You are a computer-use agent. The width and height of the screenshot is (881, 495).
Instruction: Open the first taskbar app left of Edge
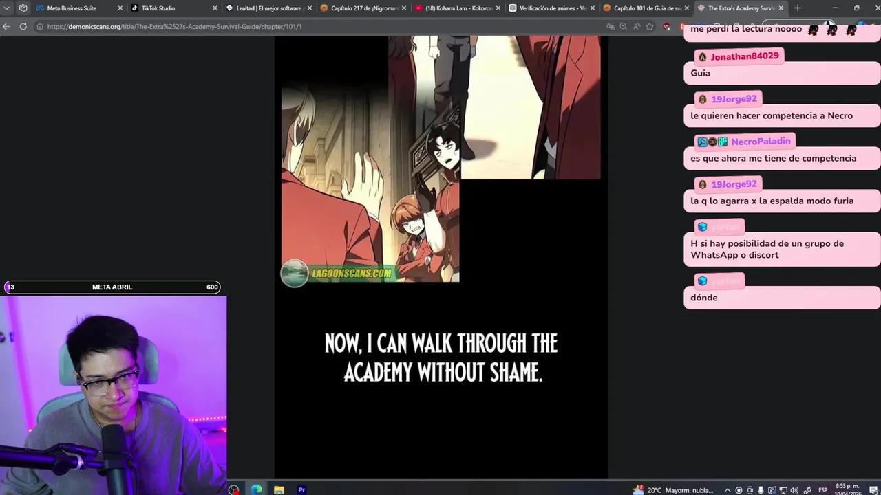pyautogui.click(x=234, y=489)
